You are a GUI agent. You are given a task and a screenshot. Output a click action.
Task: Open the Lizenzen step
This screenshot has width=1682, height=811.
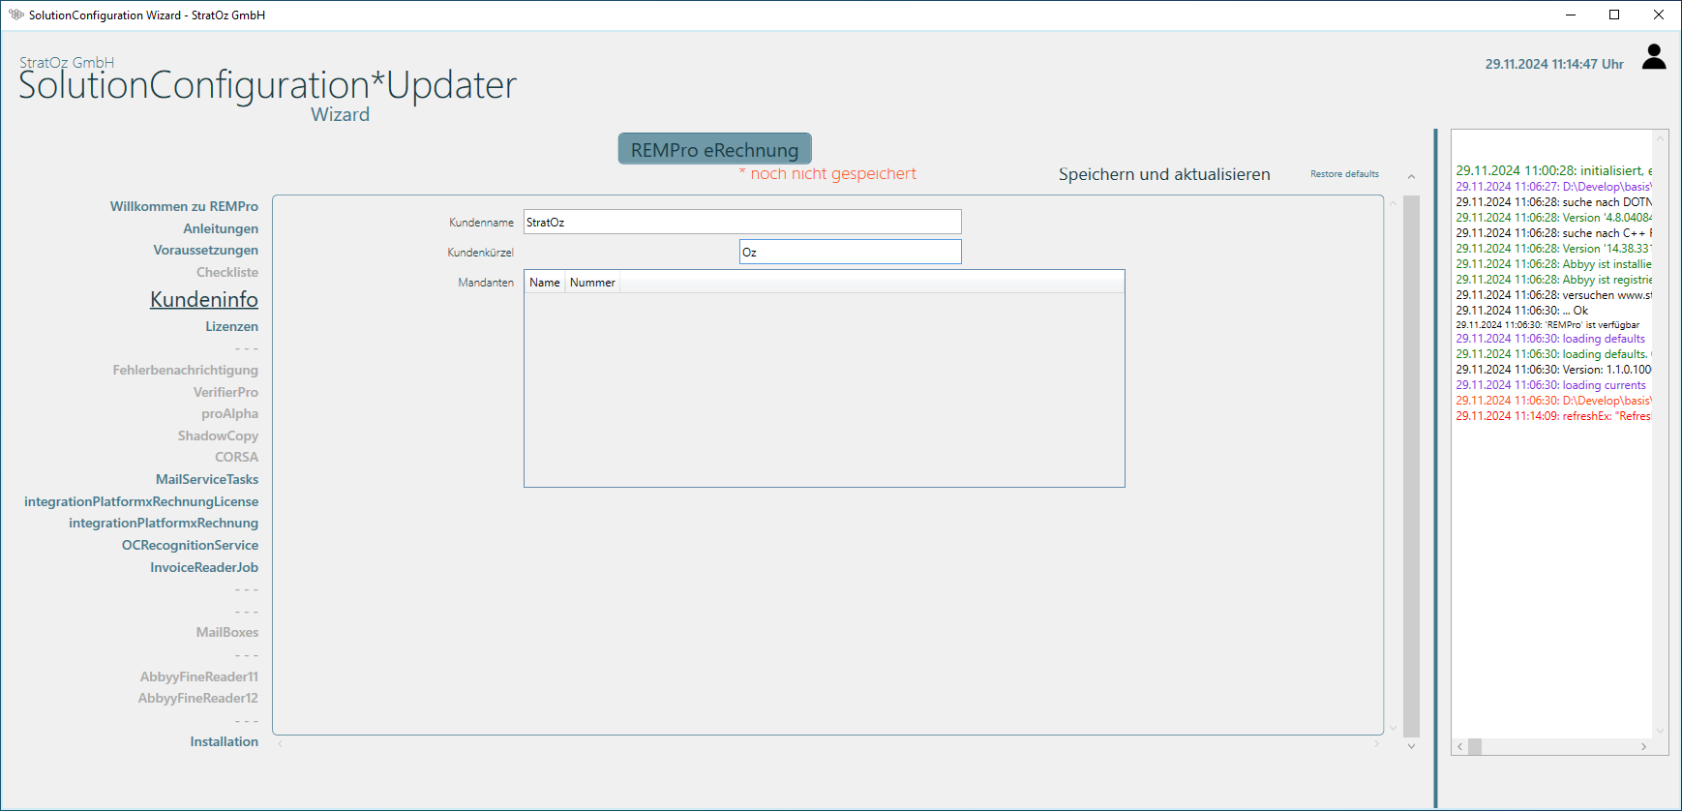click(231, 326)
